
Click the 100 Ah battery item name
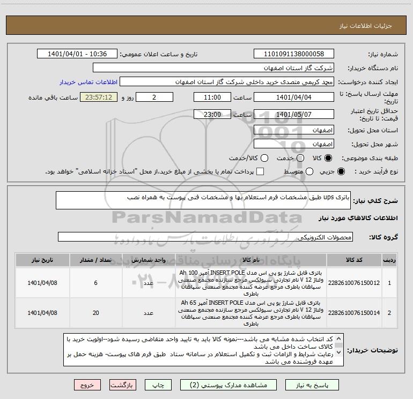click(x=251, y=283)
